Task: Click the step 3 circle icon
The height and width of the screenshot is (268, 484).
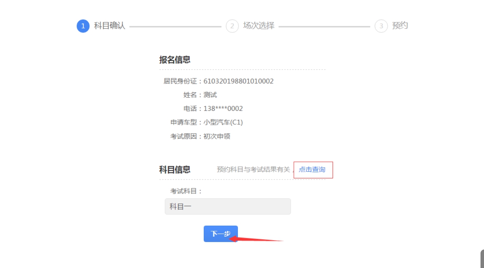Action: tap(381, 26)
